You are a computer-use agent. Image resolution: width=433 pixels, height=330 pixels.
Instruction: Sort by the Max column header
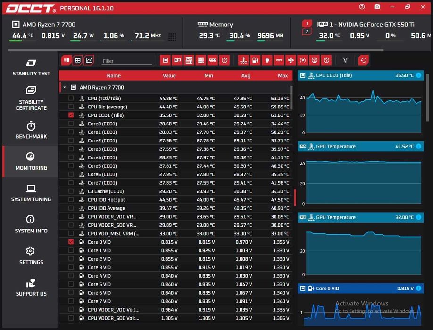pos(283,75)
